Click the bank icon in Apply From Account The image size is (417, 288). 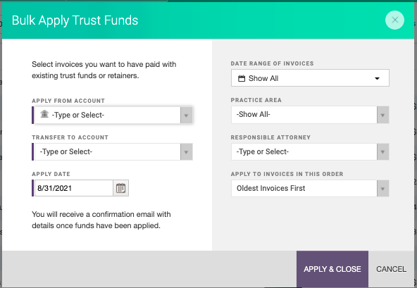(x=44, y=114)
